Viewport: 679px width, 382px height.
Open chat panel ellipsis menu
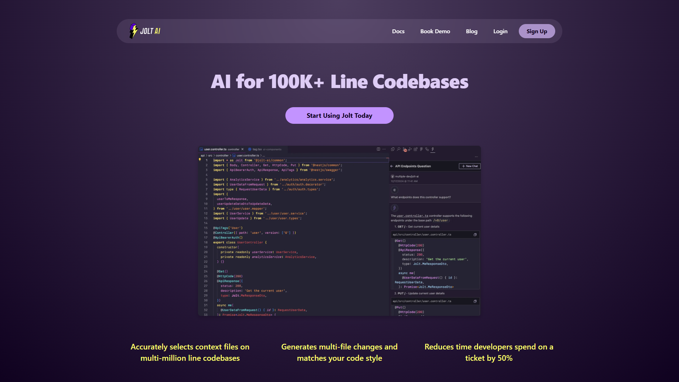(x=476, y=157)
